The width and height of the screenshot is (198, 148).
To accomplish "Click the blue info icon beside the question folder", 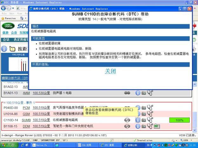I will [4, 49].
